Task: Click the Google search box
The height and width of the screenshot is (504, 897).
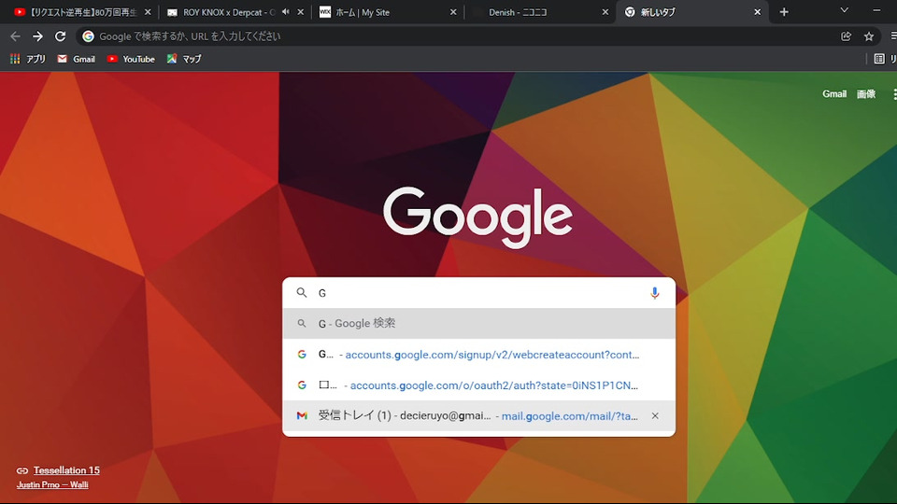Action: pyautogui.click(x=478, y=293)
